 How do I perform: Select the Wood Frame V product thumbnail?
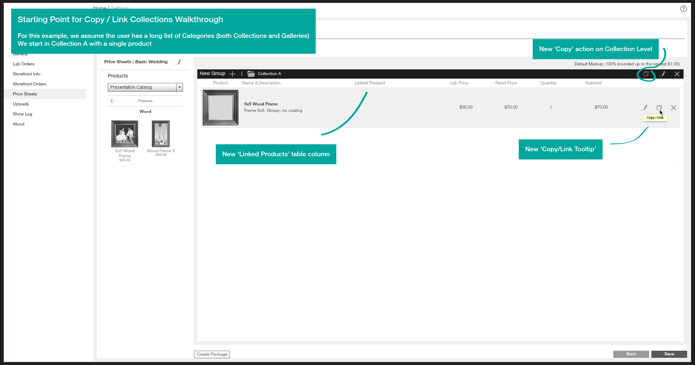(161, 134)
